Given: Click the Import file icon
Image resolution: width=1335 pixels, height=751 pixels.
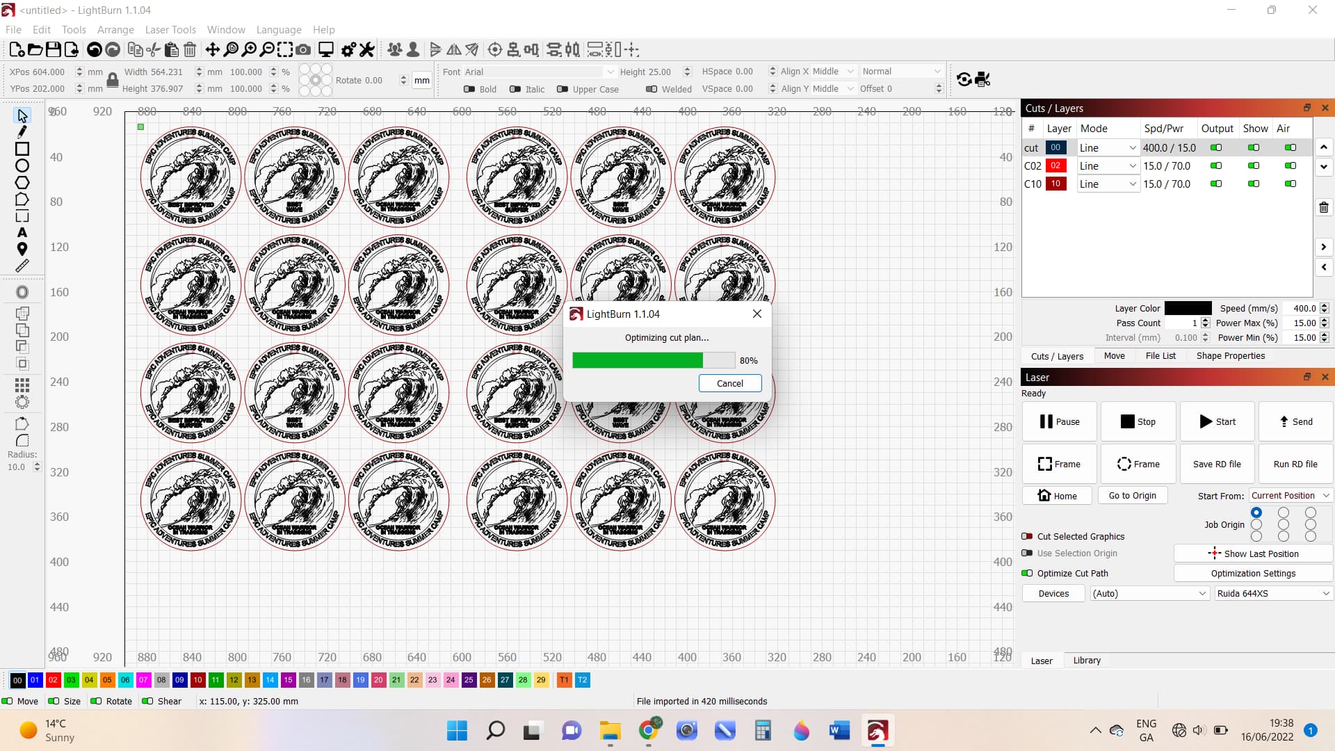Looking at the screenshot, I should (71, 49).
